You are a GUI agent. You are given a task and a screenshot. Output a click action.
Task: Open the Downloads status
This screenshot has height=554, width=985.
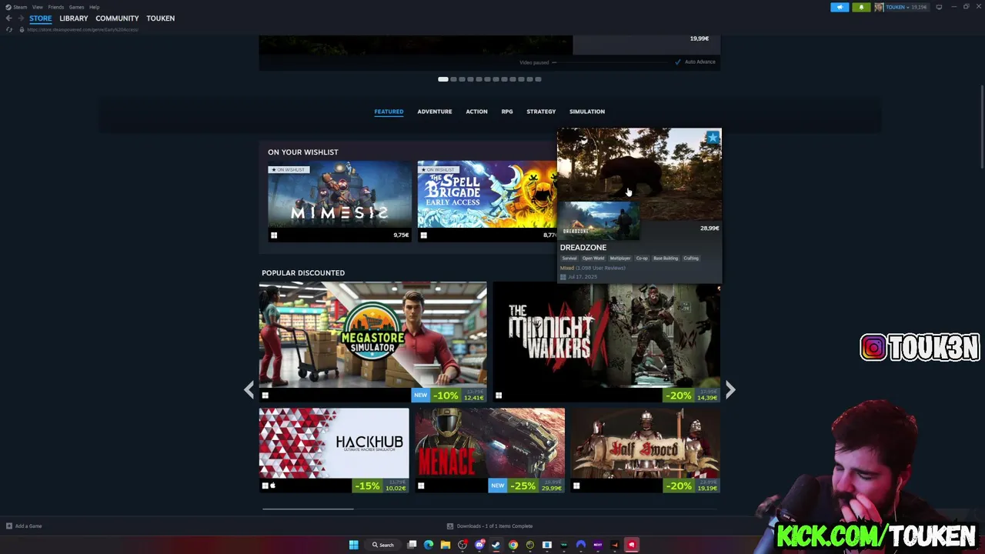tap(490, 526)
